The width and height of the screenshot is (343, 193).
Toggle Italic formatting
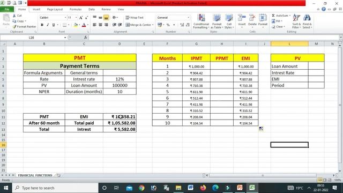click(x=48, y=25)
